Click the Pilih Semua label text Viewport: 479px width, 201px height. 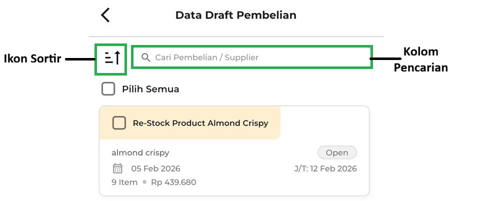(150, 89)
